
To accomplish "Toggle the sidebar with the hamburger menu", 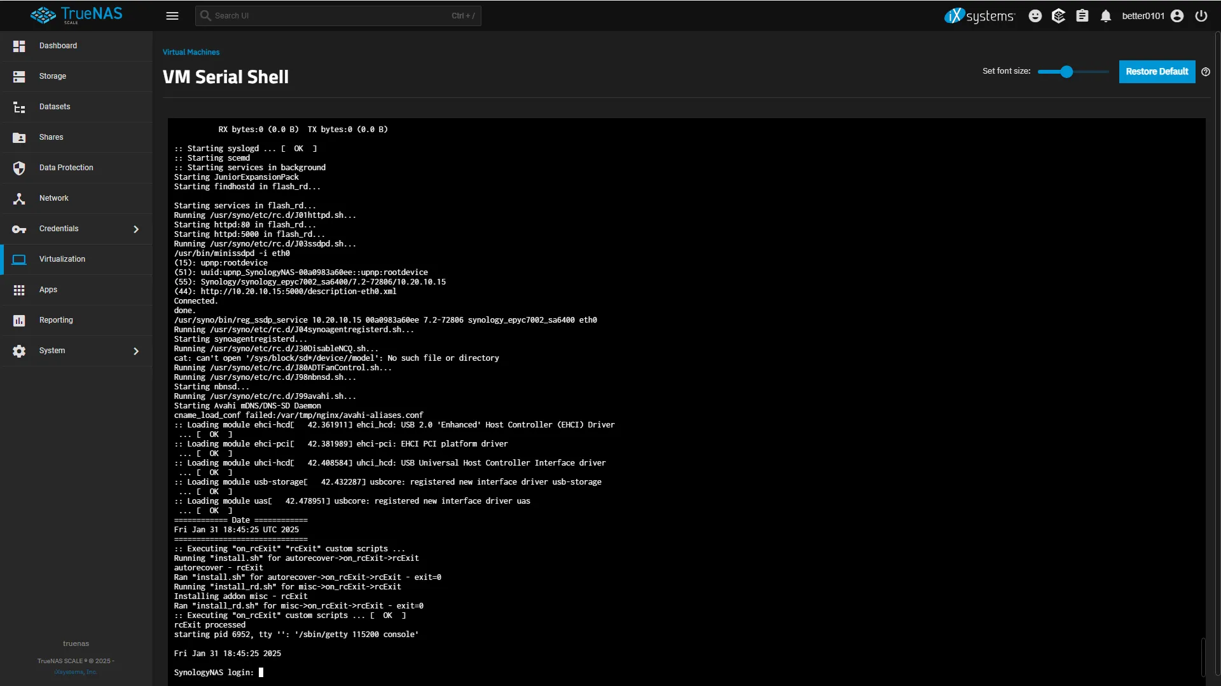I will (x=172, y=16).
